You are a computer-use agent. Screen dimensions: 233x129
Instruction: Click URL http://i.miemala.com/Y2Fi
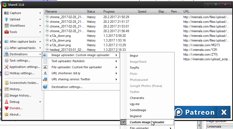pyautogui.click(x=200, y=50)
